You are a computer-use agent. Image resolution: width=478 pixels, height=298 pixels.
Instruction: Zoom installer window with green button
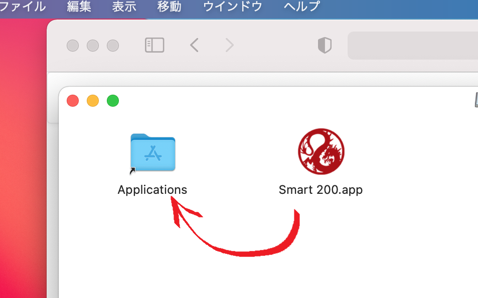(x=113, y=101)
